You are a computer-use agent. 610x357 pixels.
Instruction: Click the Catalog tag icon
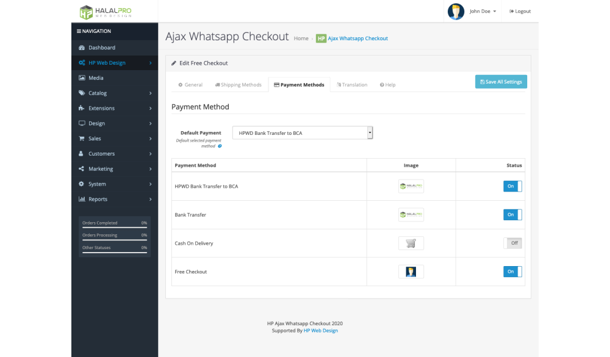click(x=82, y=93)
